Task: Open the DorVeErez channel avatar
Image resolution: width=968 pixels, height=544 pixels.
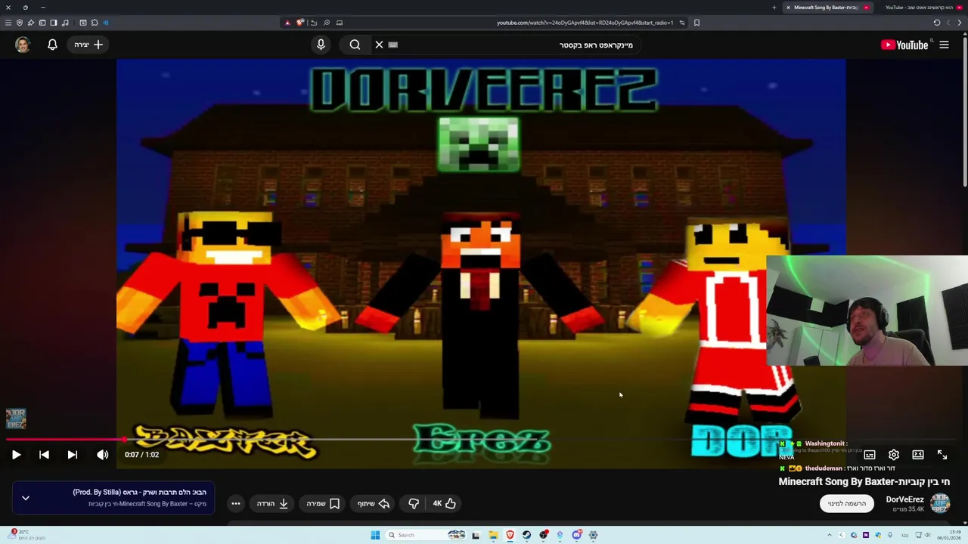Action: 940,503
